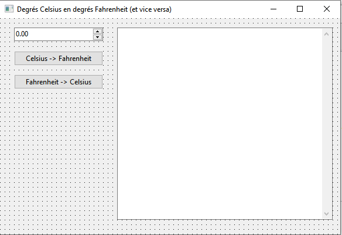Click the middle of the vertical scrollbar track
The width and height of the screenshot is (342, 235).
(x=327, y=124)
